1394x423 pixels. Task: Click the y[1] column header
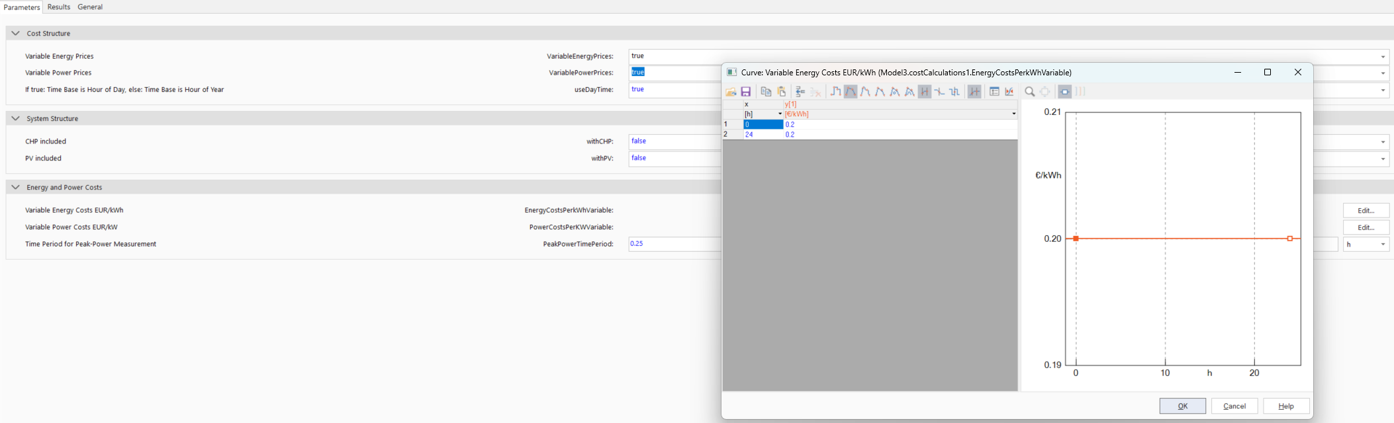pos(900,104)
